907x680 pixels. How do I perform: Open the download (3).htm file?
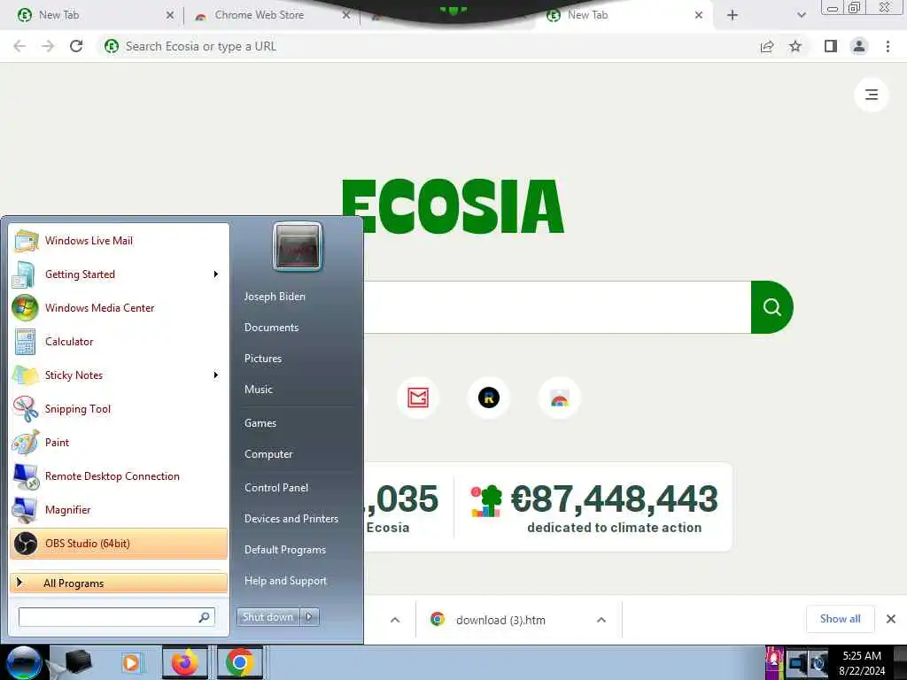coord(500,620)
